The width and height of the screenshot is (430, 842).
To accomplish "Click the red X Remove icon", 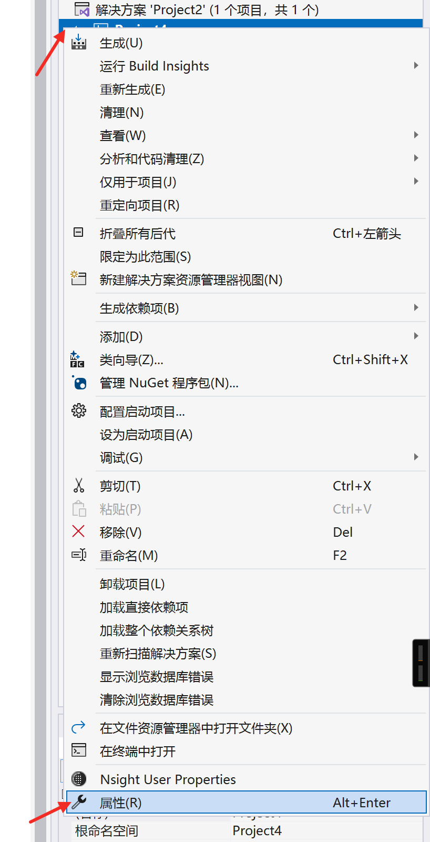I will click(x=78, y=532).
